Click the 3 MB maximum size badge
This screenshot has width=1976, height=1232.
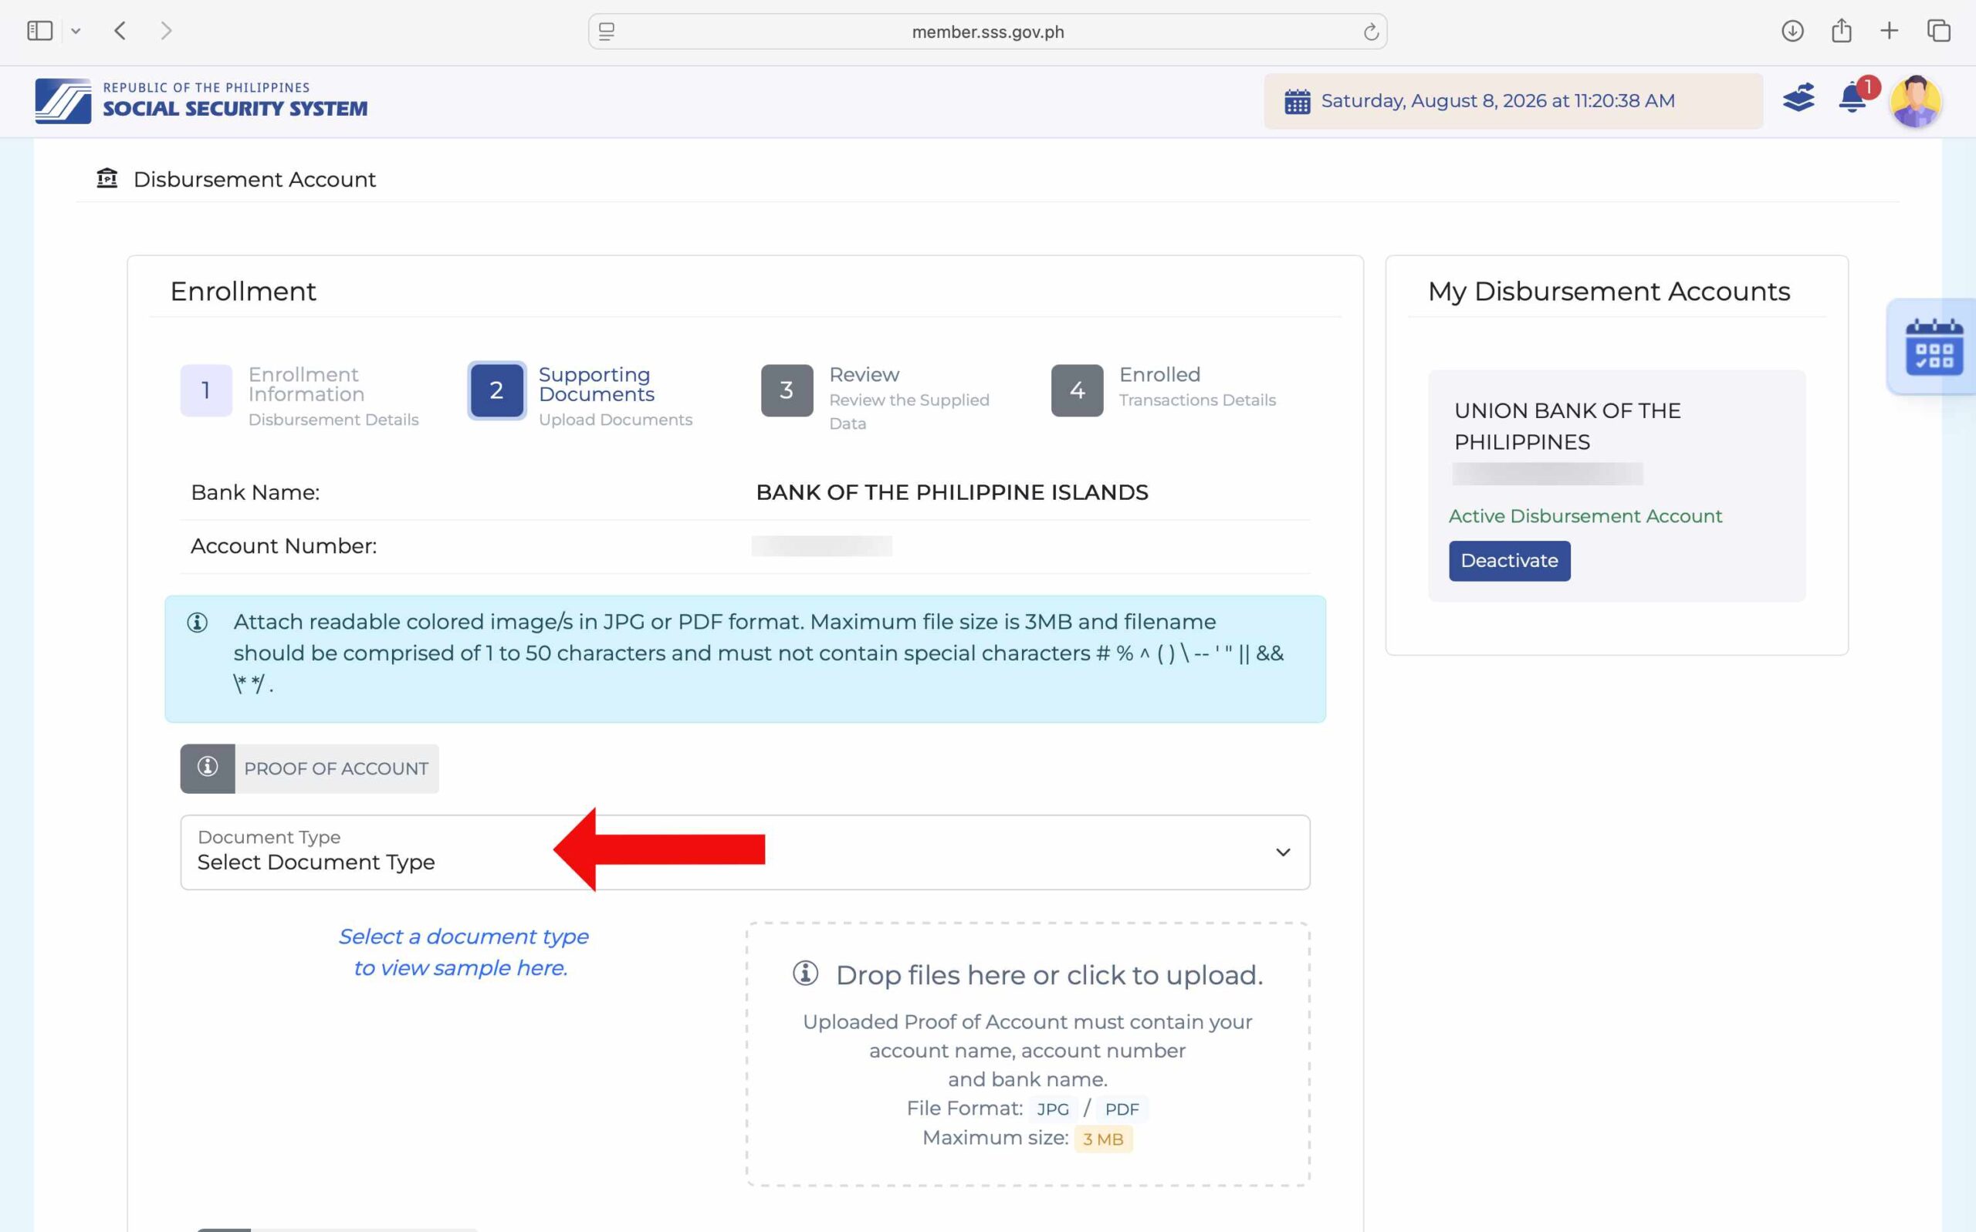click(1103, 1139)
